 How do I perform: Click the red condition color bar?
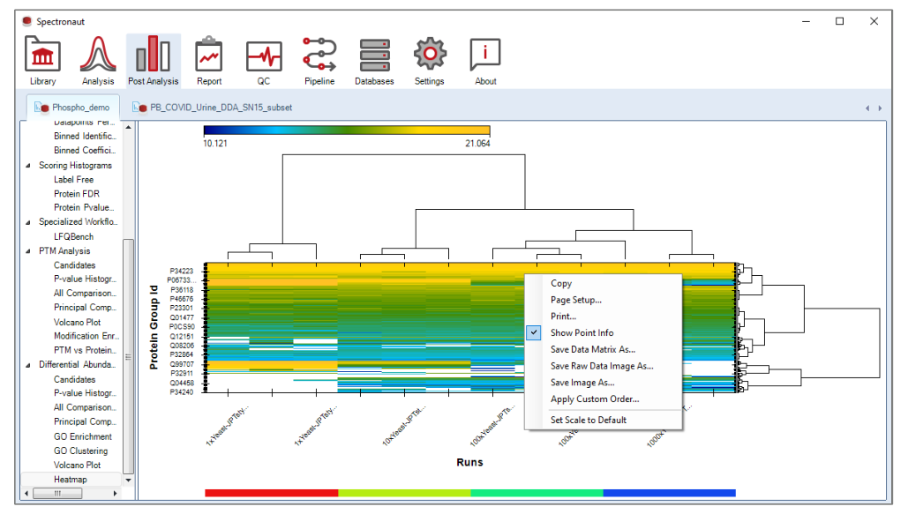(x=271, y=493)
